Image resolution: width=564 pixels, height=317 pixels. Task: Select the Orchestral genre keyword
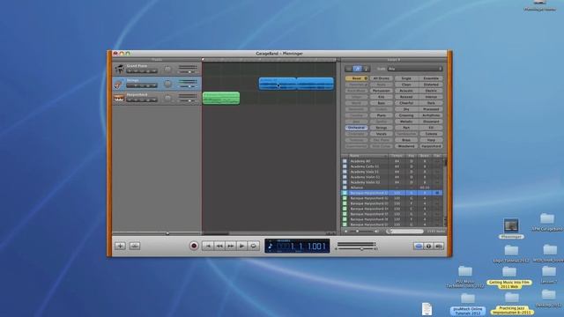(356, 128)
